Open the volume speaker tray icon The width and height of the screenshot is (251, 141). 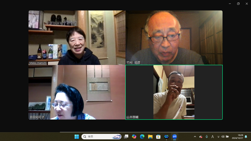click(x=223, y=137)
